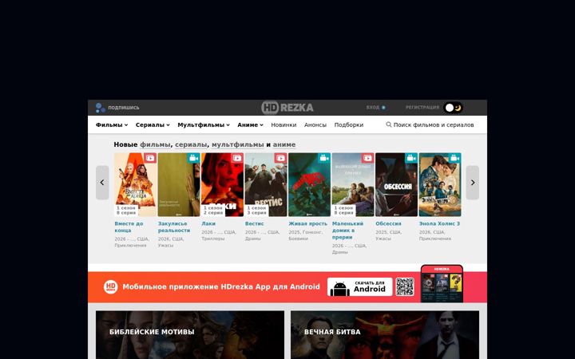575x359 pixels.
Task: Click the сериалы link in heading
Action: pos(191,144)
